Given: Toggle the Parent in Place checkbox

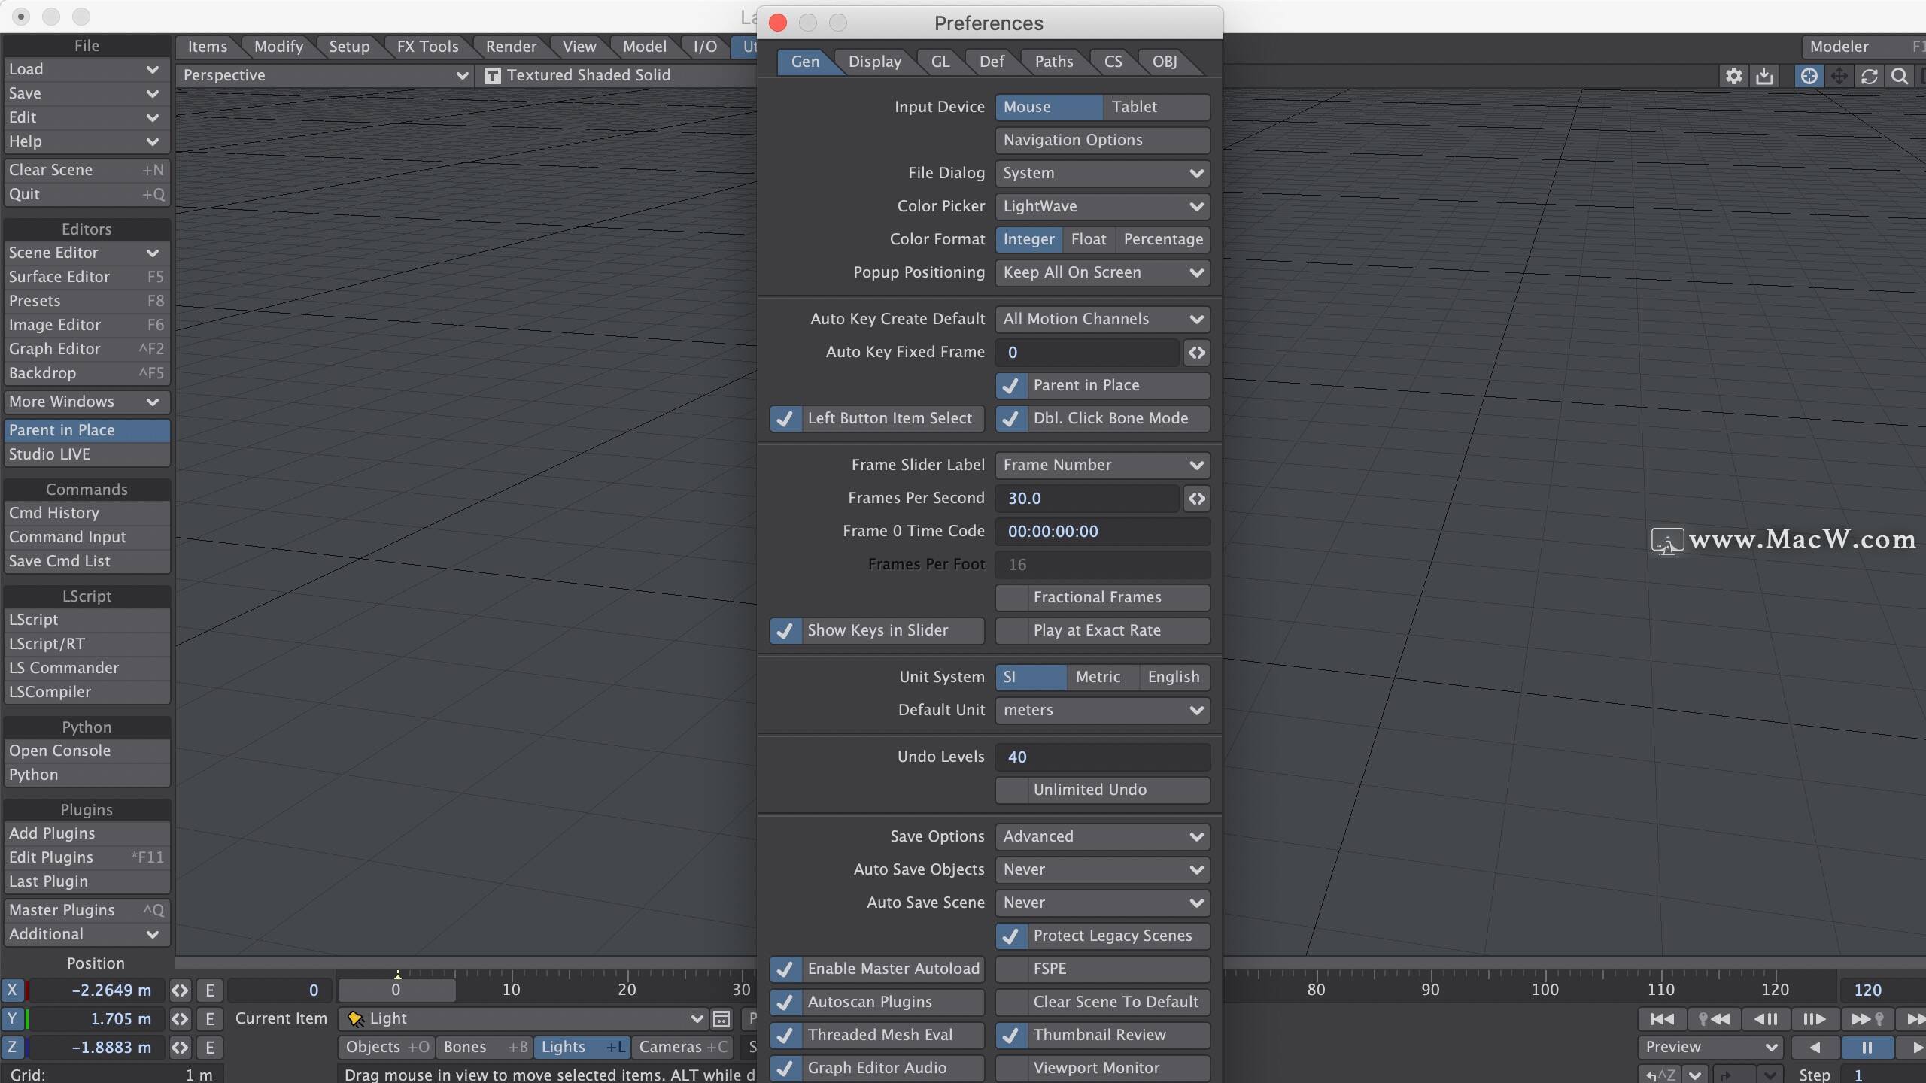Looking at the screenshot, I should 1010,385.
